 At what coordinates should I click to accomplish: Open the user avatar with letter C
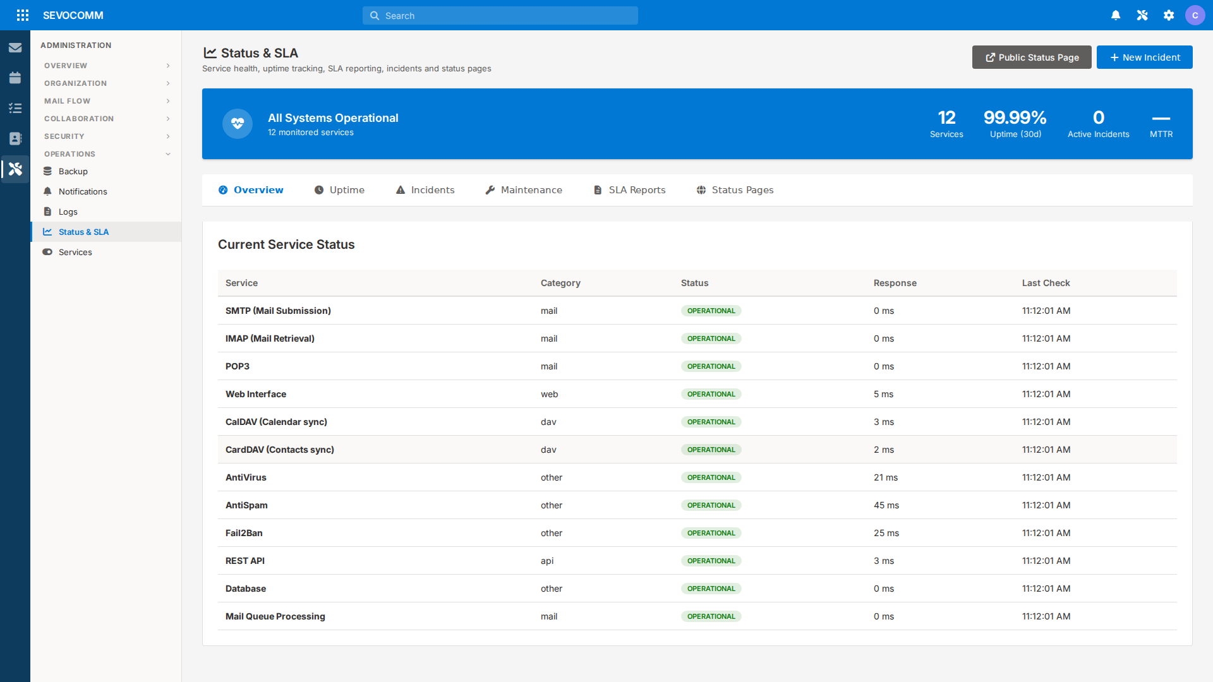(1196, 15)
